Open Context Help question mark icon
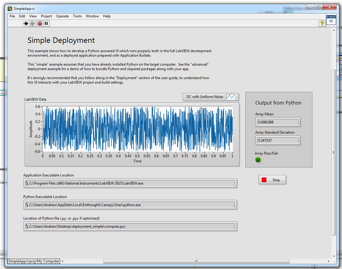The width and height of the screenshot is (342, 269). (x=322, y=23)
